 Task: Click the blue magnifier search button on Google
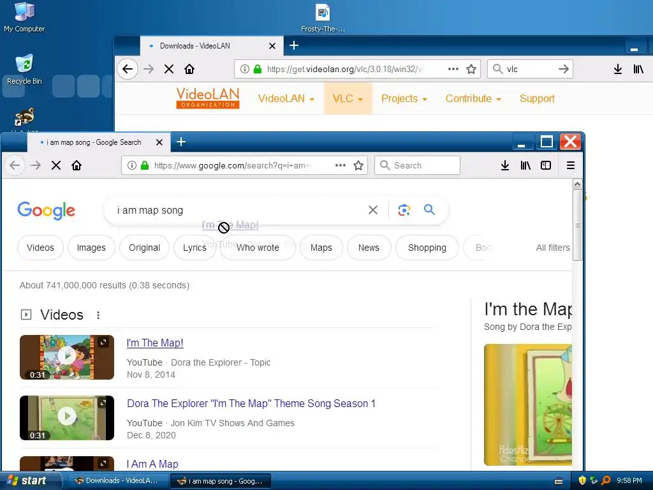pyautogui.click(x=429, y=209)
